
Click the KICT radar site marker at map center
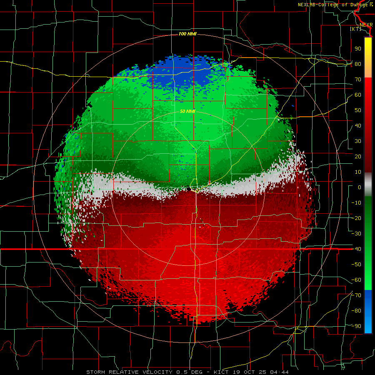point(189,189)
